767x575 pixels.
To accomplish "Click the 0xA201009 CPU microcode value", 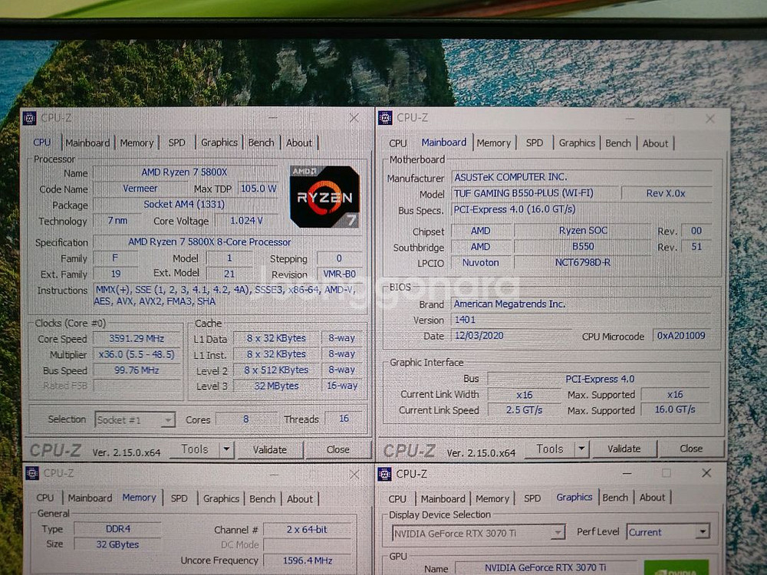I will (681, 336).
